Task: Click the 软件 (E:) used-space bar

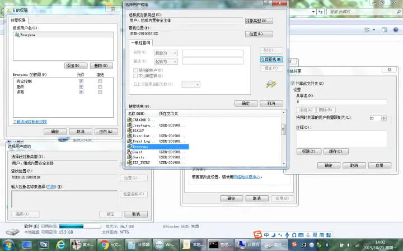Action: click(80, 226)
